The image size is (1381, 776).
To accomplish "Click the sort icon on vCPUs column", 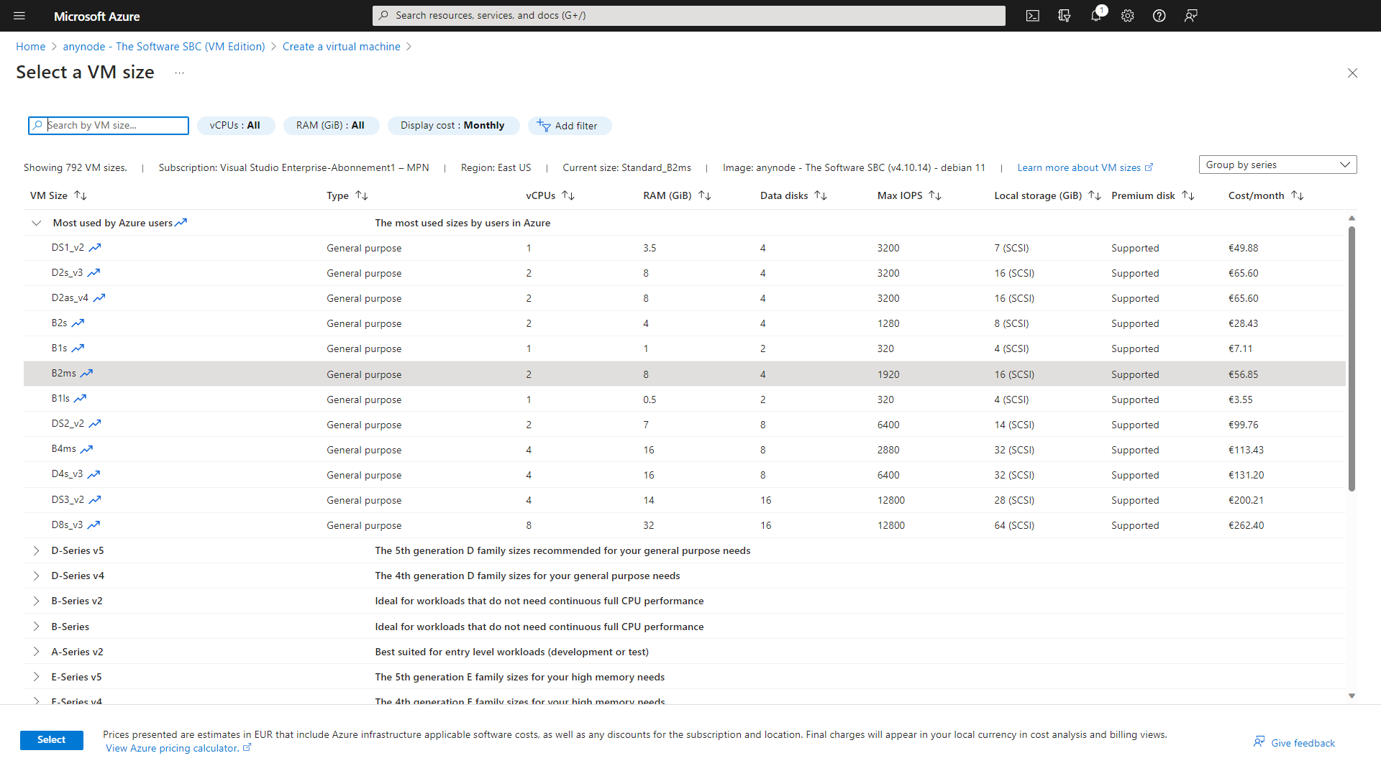I will coord(570,195).
